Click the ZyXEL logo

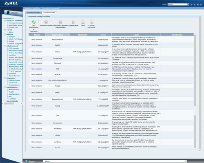[x=11, y=3]
